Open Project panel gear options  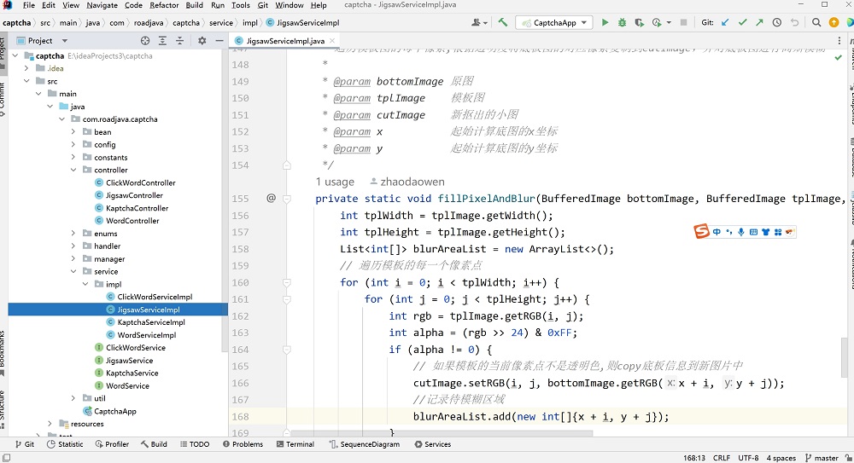pyautogui.click(x=202, y=40)
